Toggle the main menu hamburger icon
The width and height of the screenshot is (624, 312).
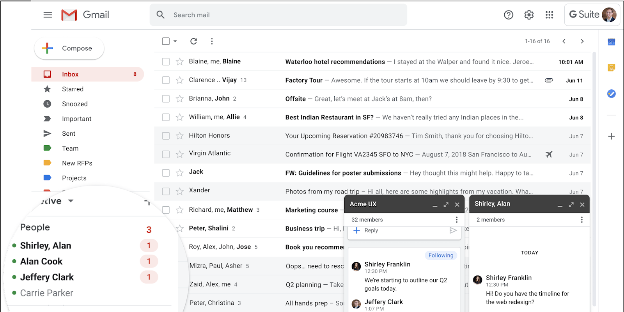(x=48, y=15)
